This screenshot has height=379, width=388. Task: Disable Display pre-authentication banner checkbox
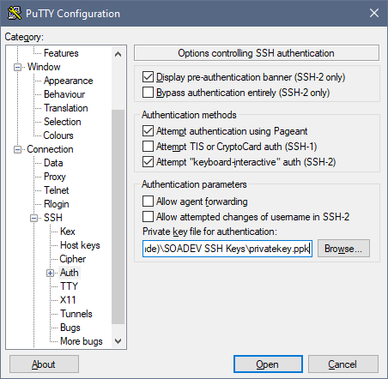click(148, 77)
